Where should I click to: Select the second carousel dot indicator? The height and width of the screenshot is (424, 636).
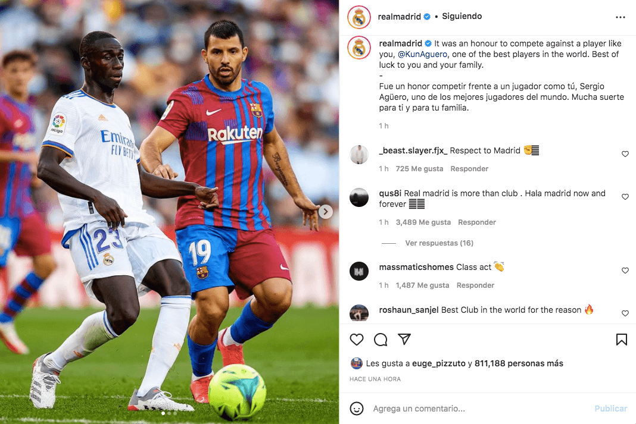(169, 413)
